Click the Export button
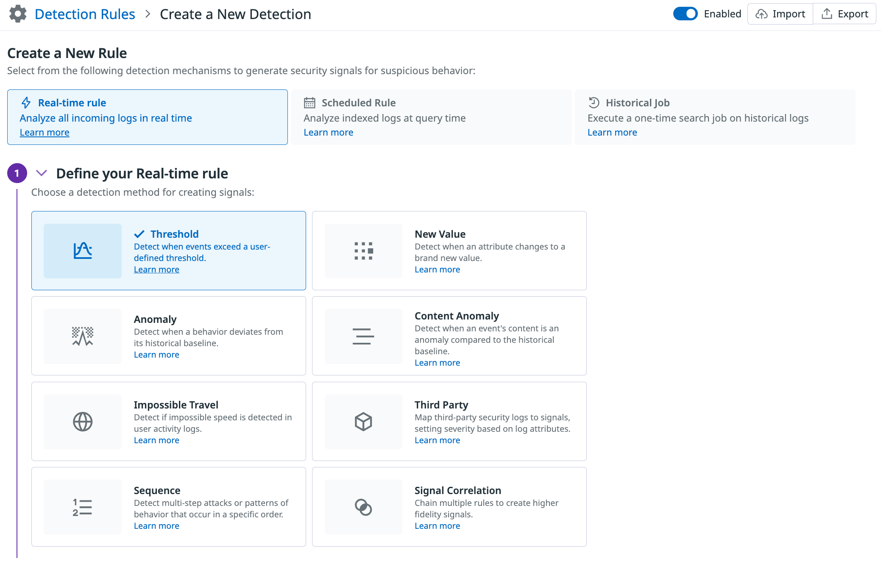This screenshot has height=561, width=881. [845, 14]
